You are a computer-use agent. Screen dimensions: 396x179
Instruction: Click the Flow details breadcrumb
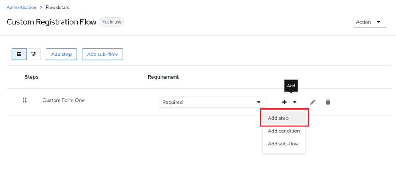click(58, 7)
